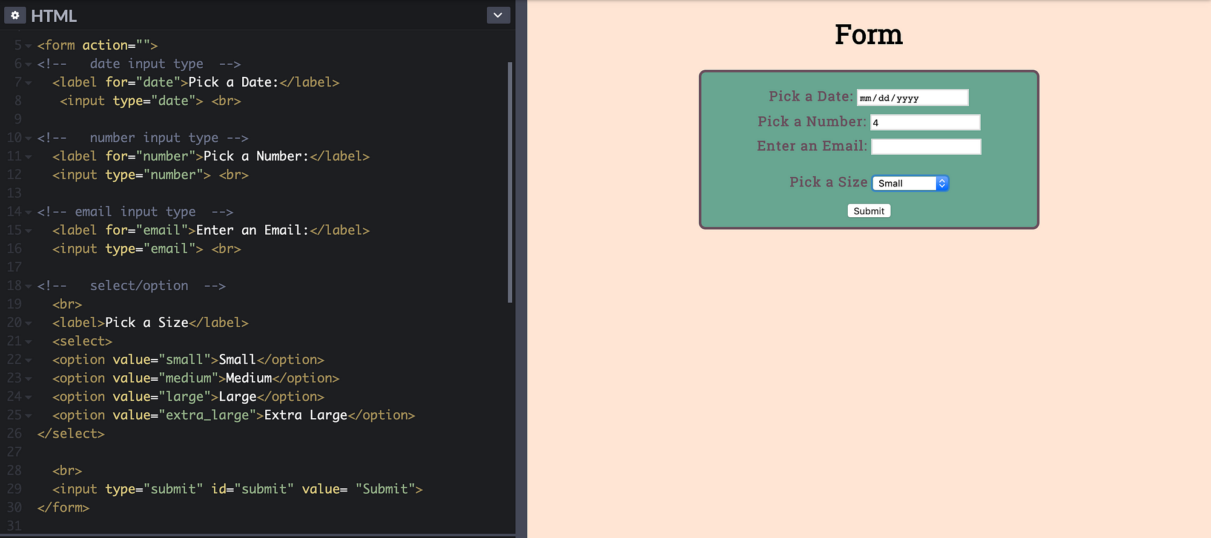1211x538 pixels.
Task: Click the 'Pick a Number:' label in preview
Action: tap(812, 121)
